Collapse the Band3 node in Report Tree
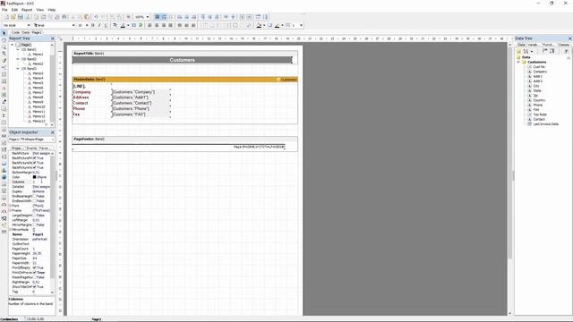573x322 pixels. click(x=18, y=68)
